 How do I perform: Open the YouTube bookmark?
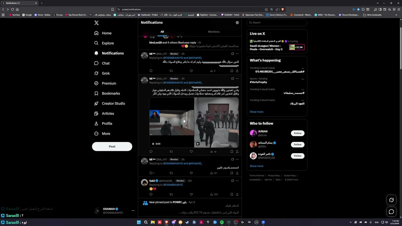pyautogui.click(x=14, y=15)
